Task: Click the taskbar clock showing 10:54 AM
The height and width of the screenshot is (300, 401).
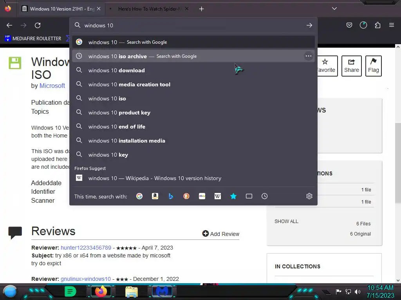Action: pos(380,291)
